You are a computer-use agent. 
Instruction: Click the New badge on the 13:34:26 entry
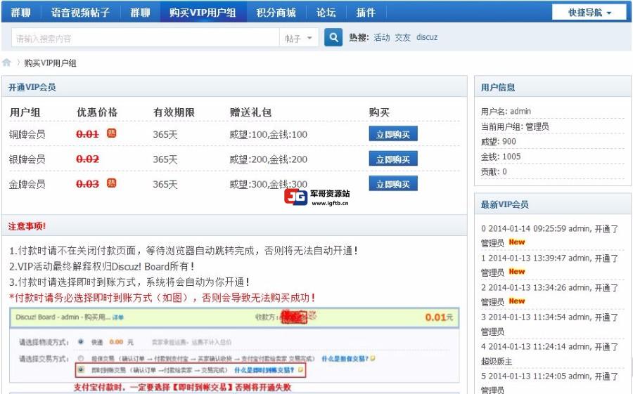click(517, 301)
